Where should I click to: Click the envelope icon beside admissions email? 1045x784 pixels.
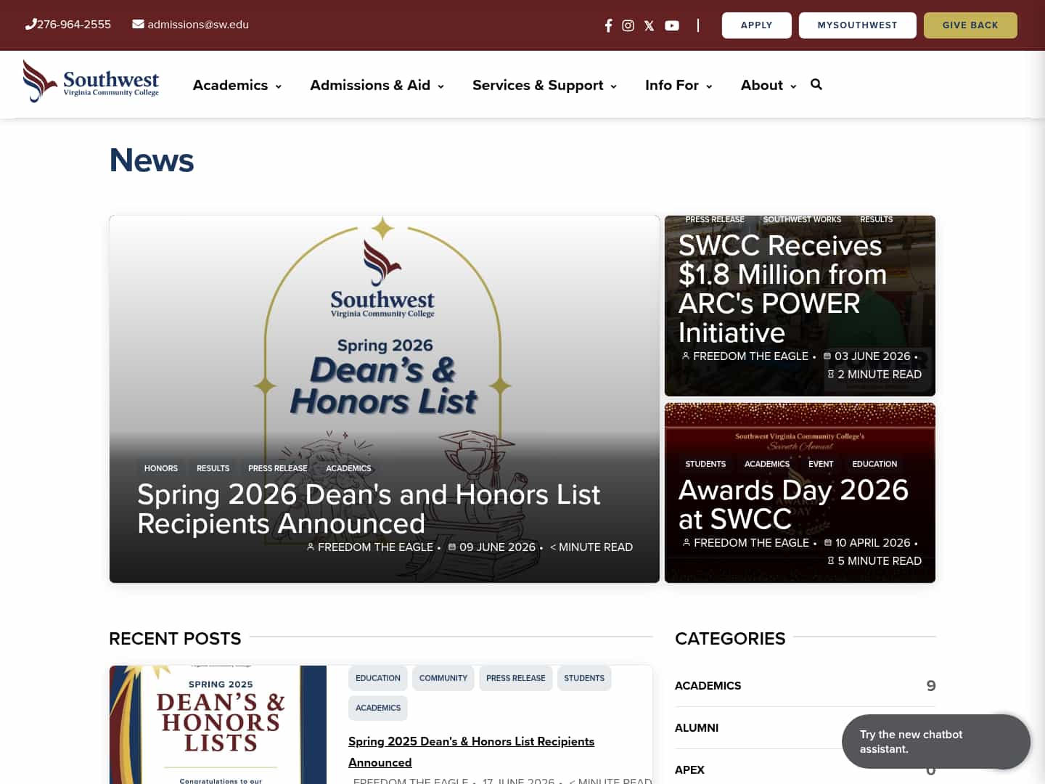pos(138,24)
